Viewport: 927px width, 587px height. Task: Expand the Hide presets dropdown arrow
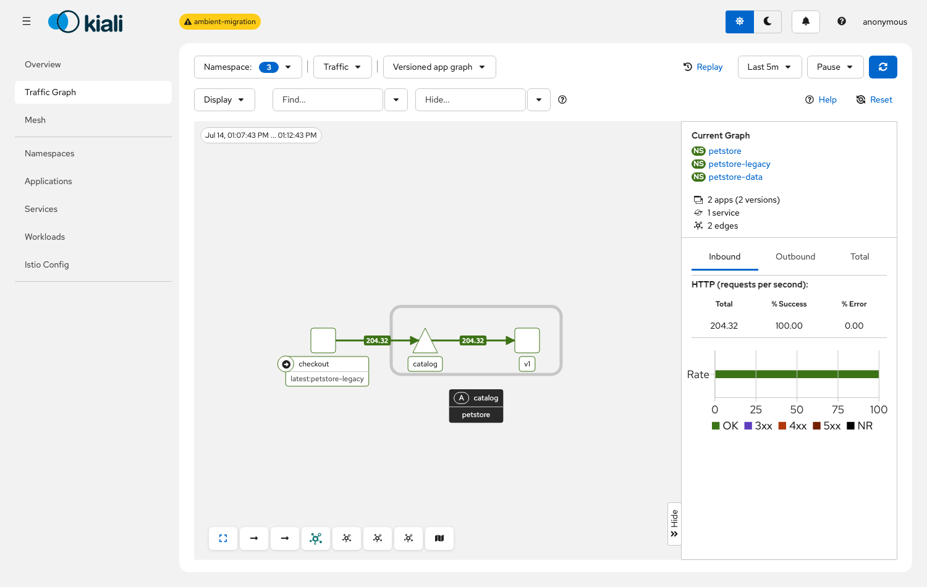click(539, 99)
